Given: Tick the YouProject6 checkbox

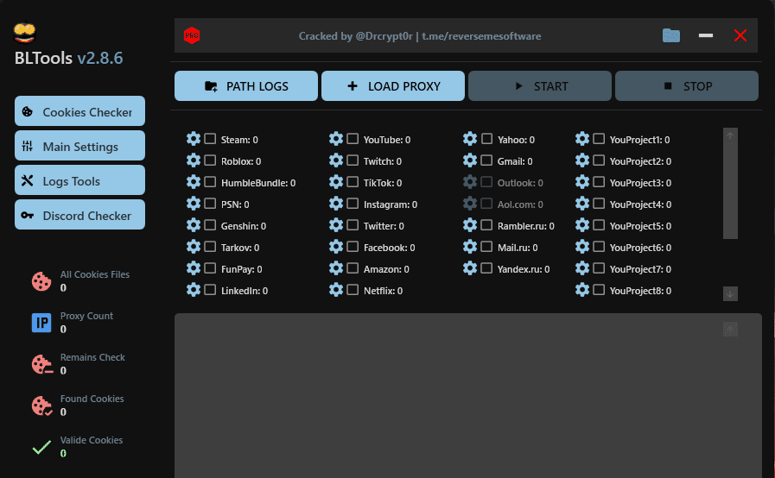Looking at the screenshot, I should click(599, 247).
